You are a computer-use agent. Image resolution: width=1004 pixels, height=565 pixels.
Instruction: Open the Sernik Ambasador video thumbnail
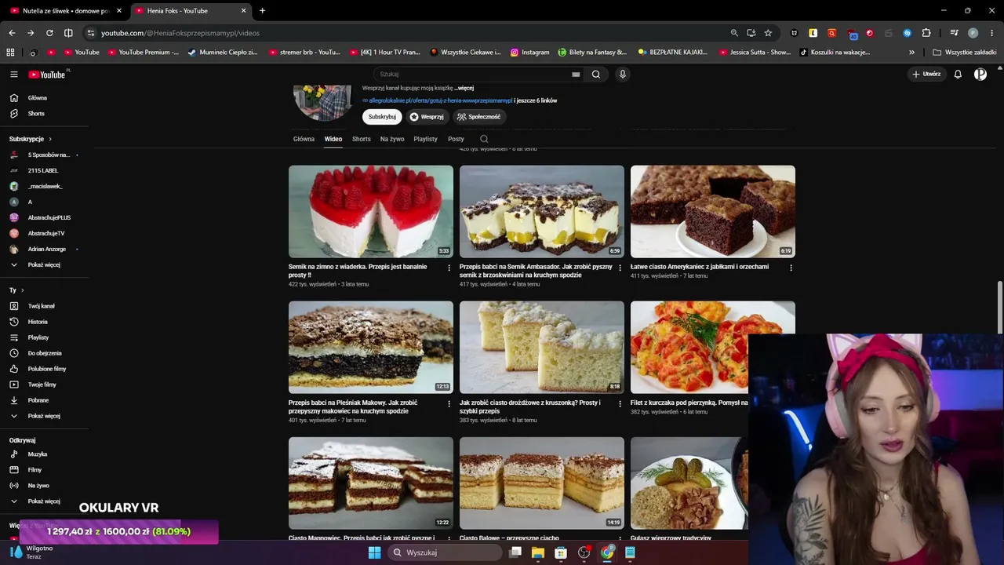[x=542, y=211]
